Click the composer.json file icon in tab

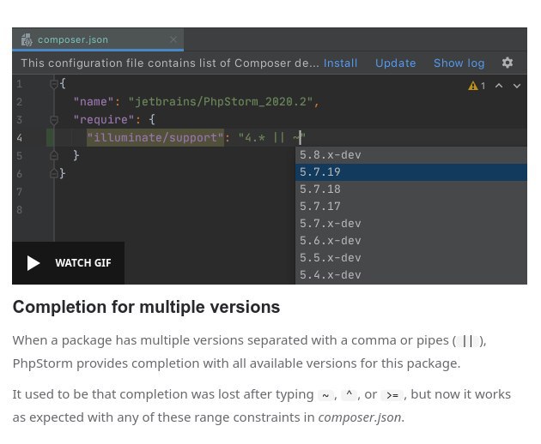(x=27, y=40)
